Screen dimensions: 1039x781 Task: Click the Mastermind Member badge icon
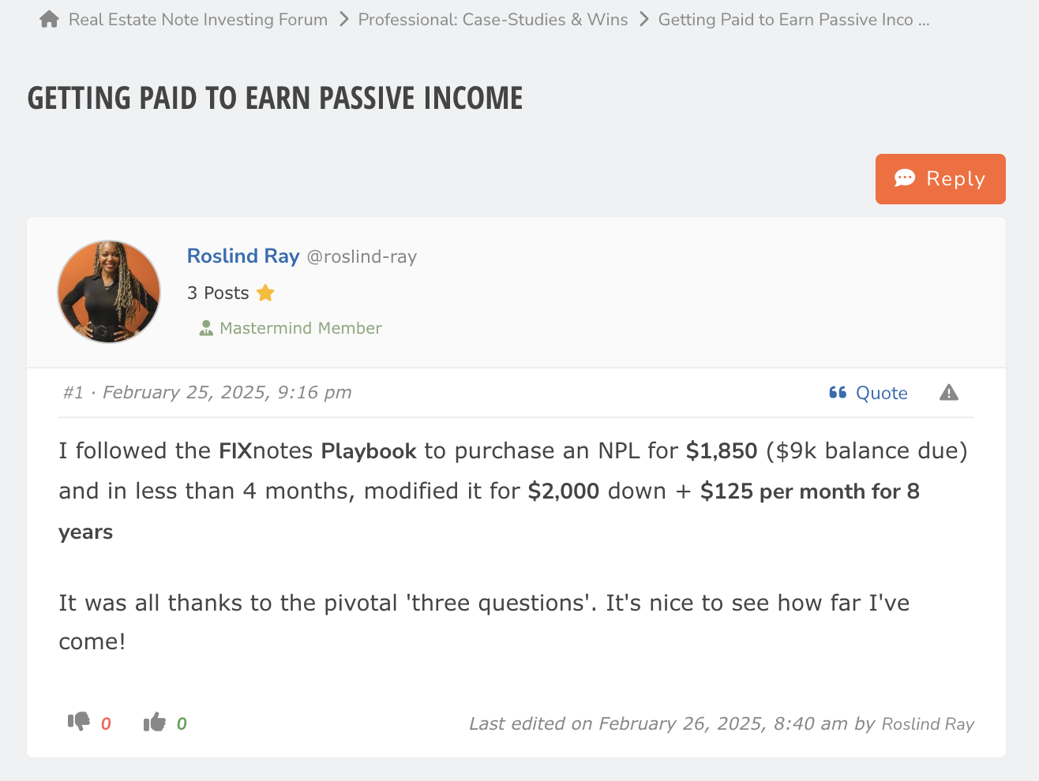(206, 327)
